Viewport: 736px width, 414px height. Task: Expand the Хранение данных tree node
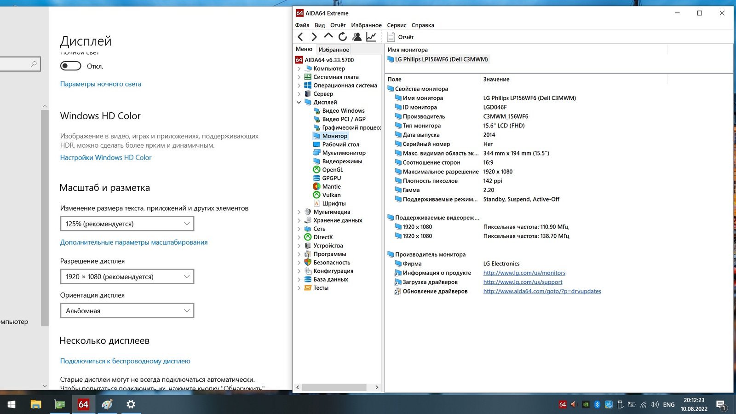[x=299, y=220]
